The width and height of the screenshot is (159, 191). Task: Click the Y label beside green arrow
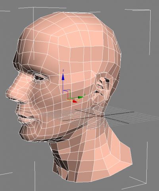pyautogui.click(x=84, y=94)
